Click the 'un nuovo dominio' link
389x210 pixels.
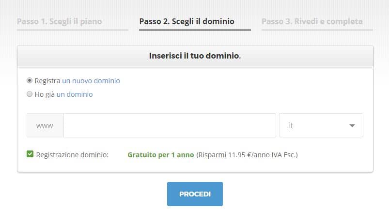click(x=91, y=81)
